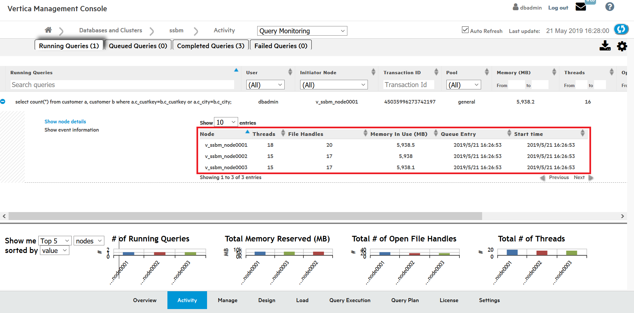634x313 pixels.
Task: Click the home icon in breadcrumb
Action: pos(48,30)
